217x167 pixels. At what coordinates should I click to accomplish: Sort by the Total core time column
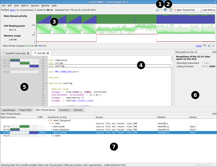point(19,117)
